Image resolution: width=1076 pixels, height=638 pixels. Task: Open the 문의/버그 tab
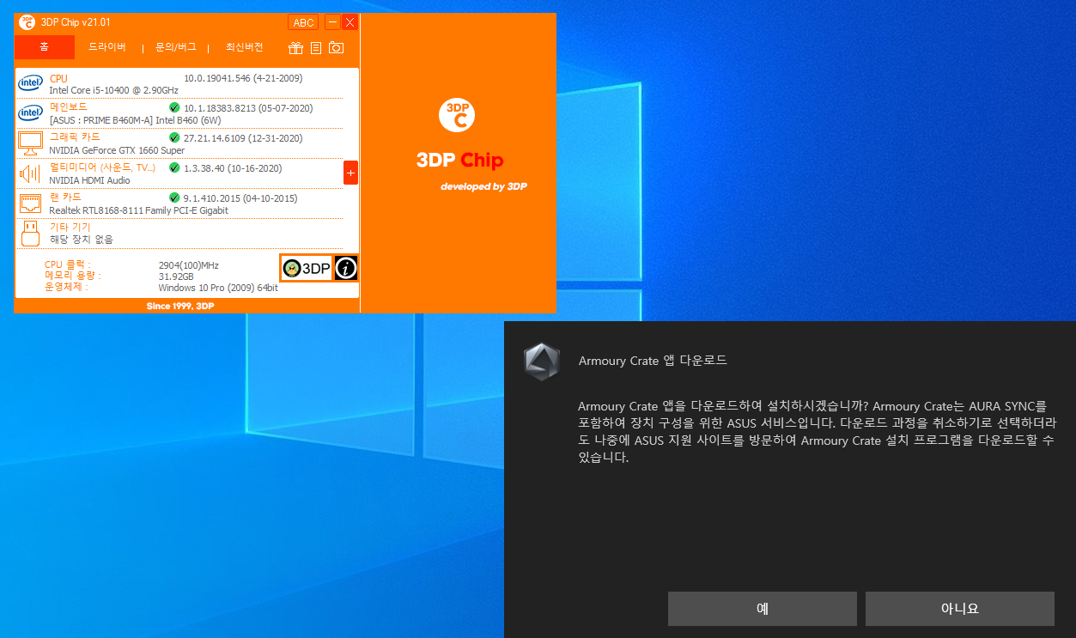(x=175, y=47)
